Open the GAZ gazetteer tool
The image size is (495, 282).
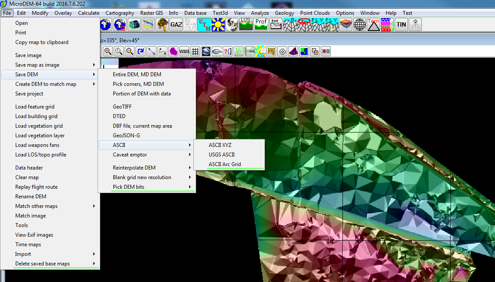pos(176,25)
